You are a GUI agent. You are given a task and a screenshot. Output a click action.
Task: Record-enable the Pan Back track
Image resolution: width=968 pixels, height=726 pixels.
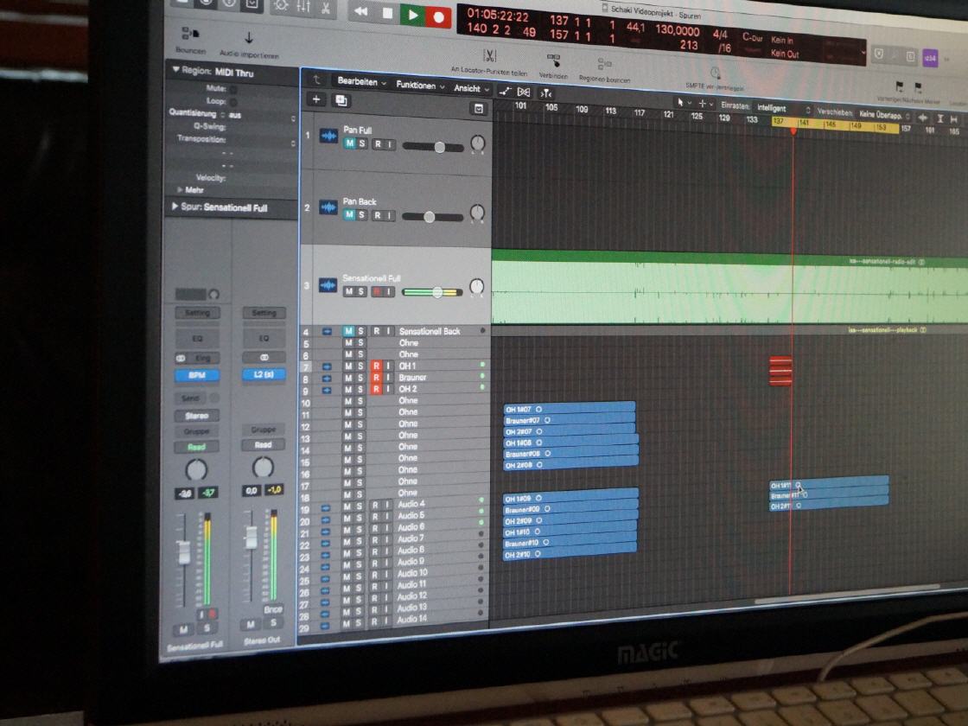coord(377,215)
